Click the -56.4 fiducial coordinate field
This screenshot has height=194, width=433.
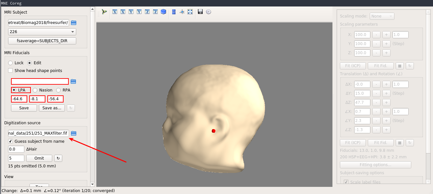(x=55, y=99)
